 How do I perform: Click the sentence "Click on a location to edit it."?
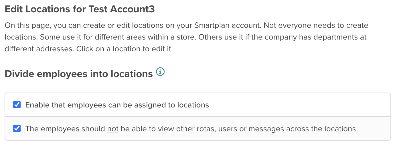(125, 49)
